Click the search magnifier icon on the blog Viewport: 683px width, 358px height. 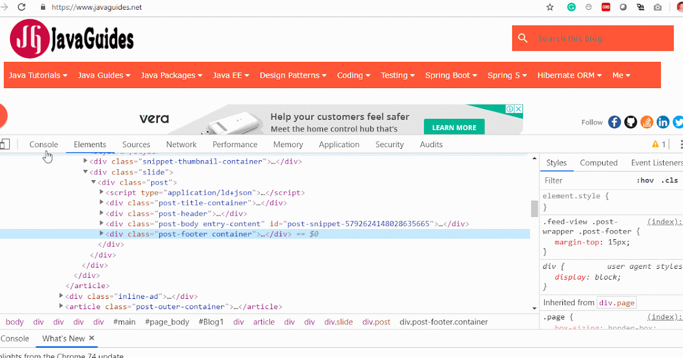pos(523,39)
